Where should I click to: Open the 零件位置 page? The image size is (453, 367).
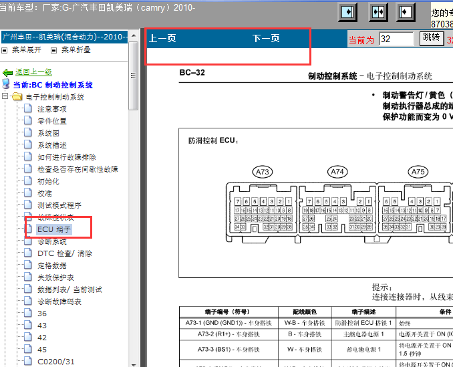coord(52,121)
